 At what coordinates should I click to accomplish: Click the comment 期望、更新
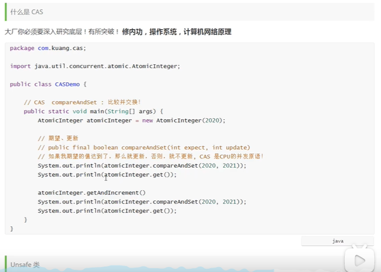(x=58, y=138)
